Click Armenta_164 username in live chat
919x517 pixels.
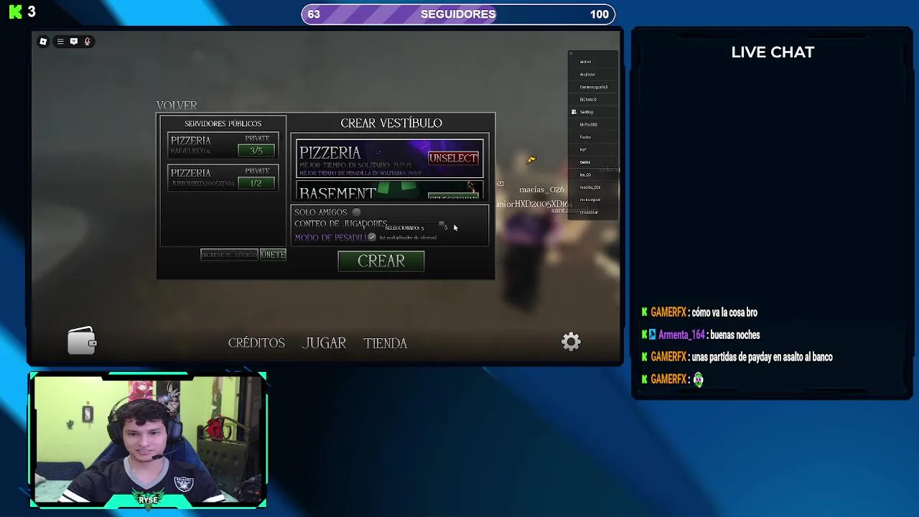[x=682, y=335]
